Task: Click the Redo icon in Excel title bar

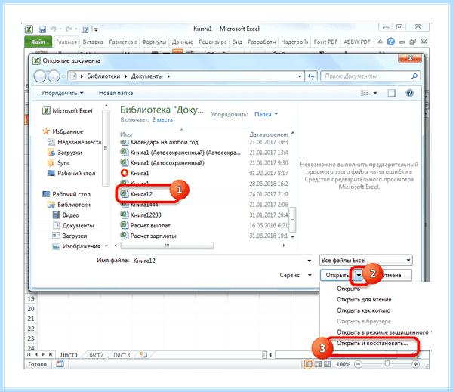Action: coord(69,29)
